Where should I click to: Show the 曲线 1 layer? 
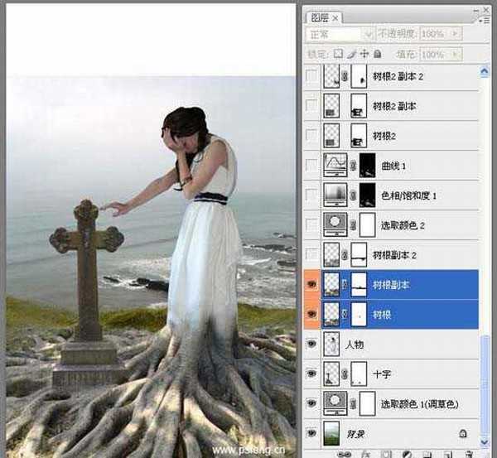tap(312, 165)
